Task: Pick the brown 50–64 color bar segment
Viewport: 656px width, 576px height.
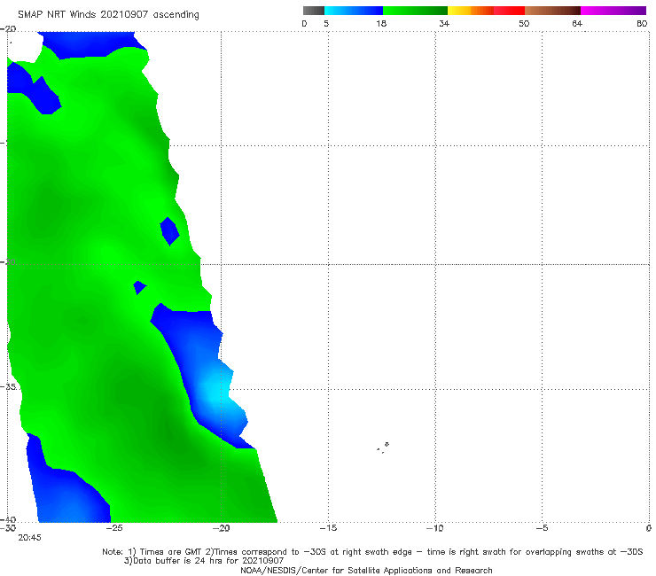Action: point(552,11)
